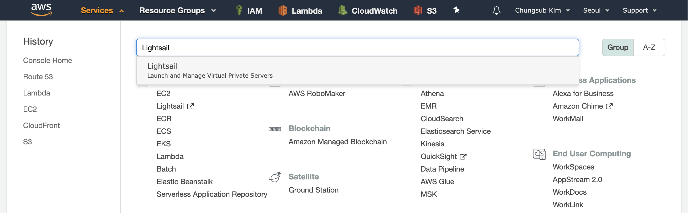Click the AWS logo
Screen dimensions: 688x213
coord(41,10)
